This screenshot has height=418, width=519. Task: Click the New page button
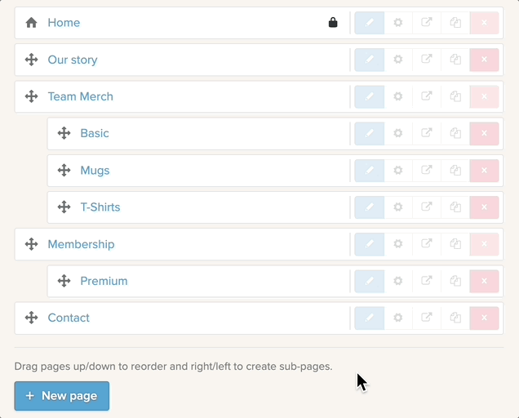(62, 396)
